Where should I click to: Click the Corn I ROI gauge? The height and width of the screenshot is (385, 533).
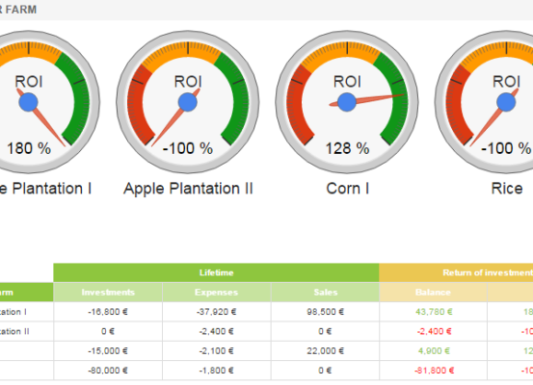[x=347, y=102]
